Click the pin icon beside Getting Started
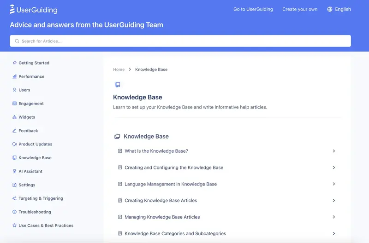 14,63
